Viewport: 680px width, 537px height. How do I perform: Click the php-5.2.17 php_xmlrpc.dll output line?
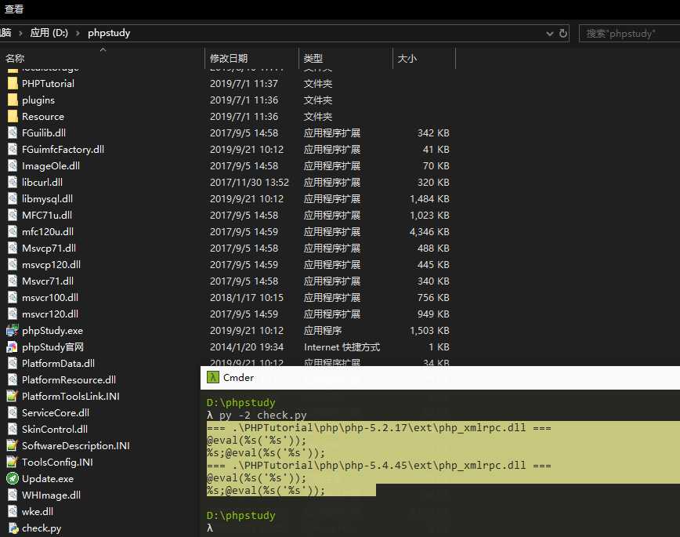pyautogui.click(x=378, y=427)
